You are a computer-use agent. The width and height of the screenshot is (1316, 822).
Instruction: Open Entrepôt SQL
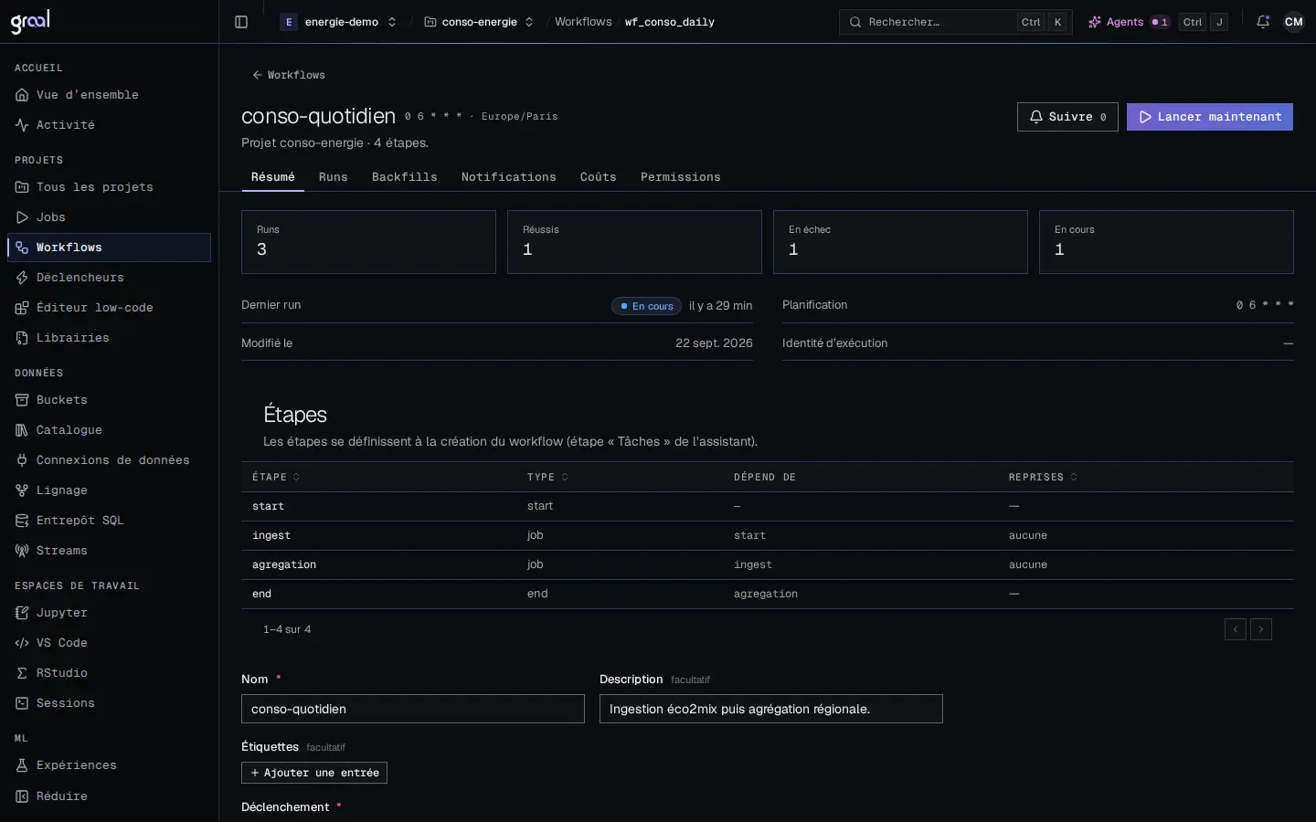click(x=109, y=521)
